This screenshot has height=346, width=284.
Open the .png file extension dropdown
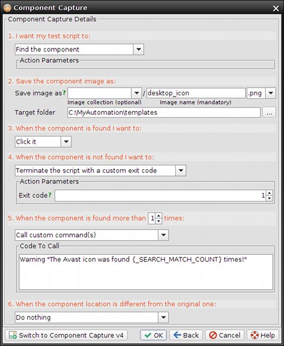click(x=271, y=93)
